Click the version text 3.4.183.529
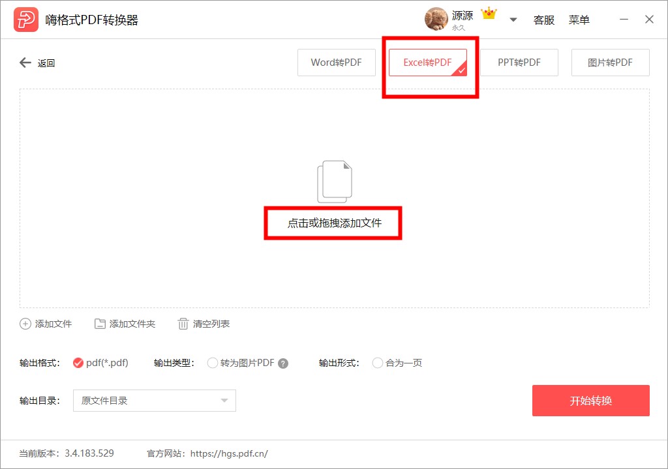 click(x=89, y=453)
